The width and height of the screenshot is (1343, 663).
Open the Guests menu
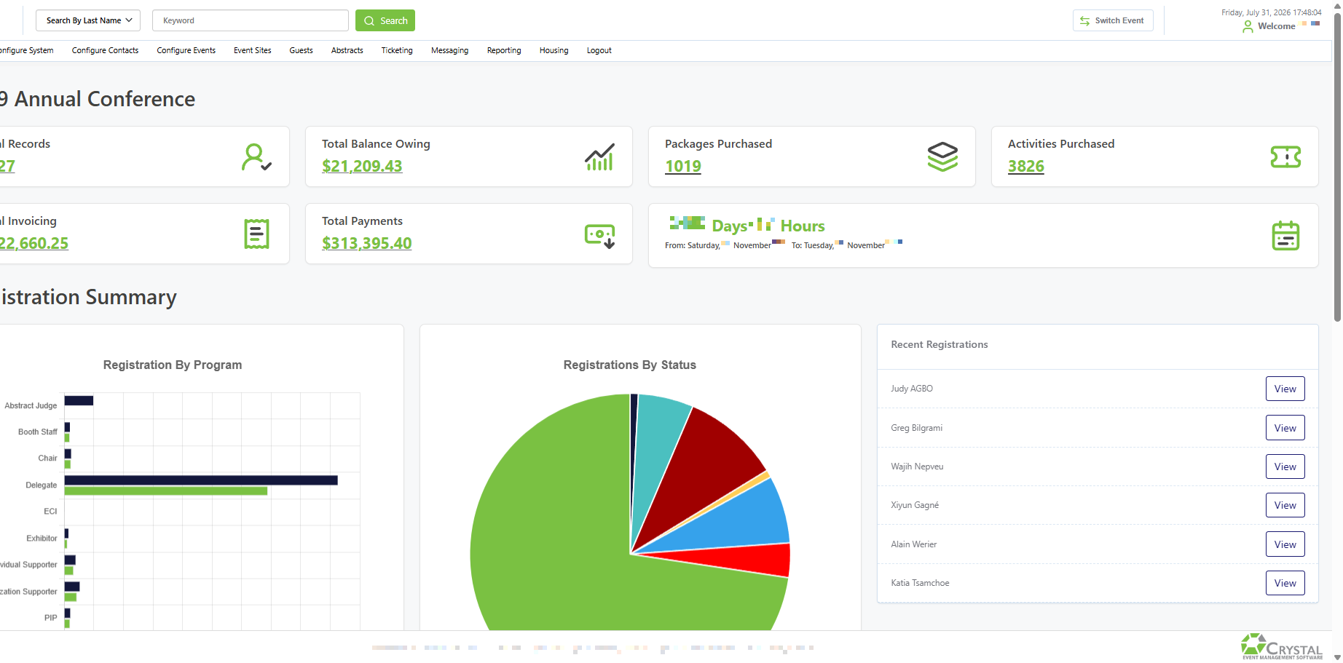tap(301, 50)
